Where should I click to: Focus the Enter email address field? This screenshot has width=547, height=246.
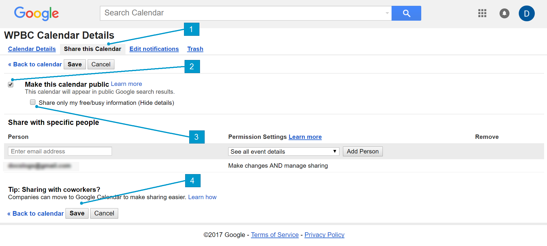click(x=60, y=151)
